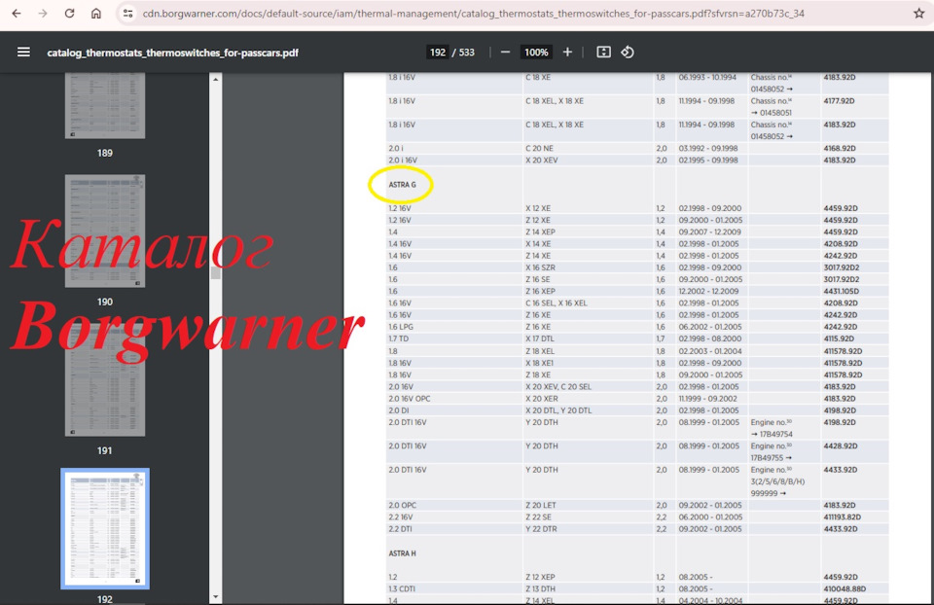The width and height of the screenshot is (934, 605).
Task: Bookmark this page with the star
Action: pos(918,13)
